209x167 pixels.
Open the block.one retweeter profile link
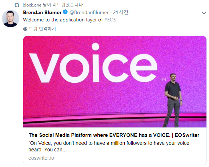[x=32, y=5]
